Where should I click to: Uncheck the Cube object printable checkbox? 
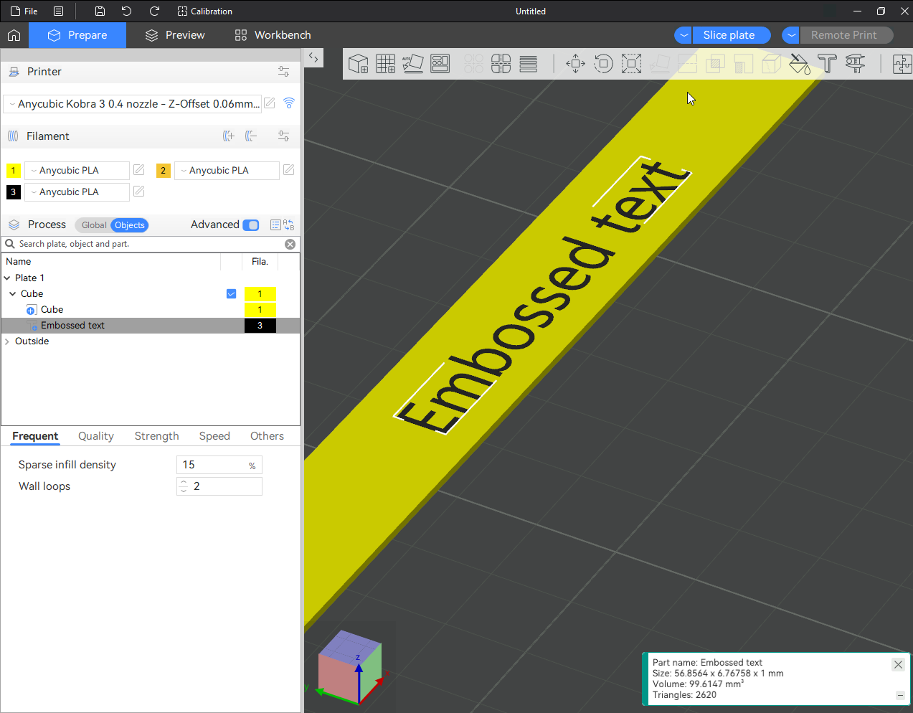231,294
